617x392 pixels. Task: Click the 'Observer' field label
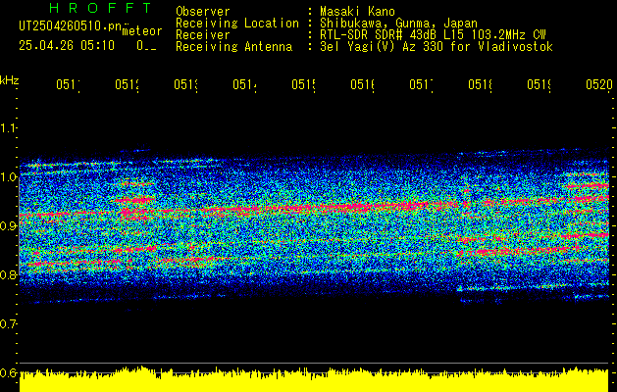[x=203, y=11]
